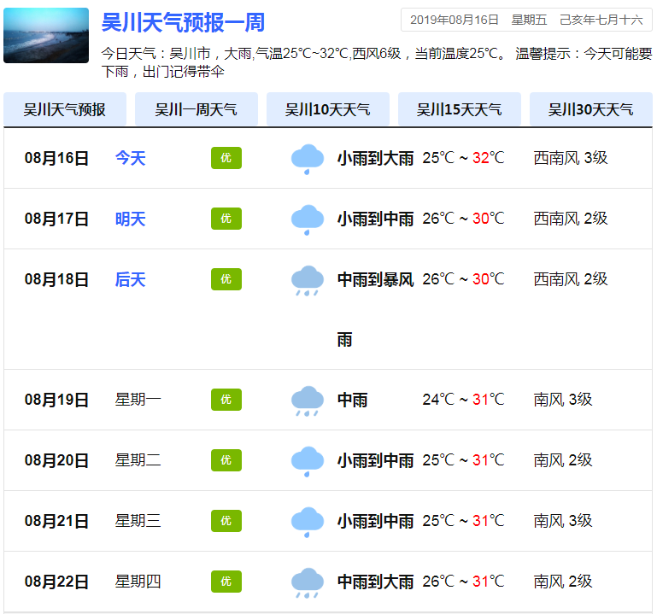The image size is (657, 614).
Task: Click the date 08月18日
Action: [x=56, y=280]
